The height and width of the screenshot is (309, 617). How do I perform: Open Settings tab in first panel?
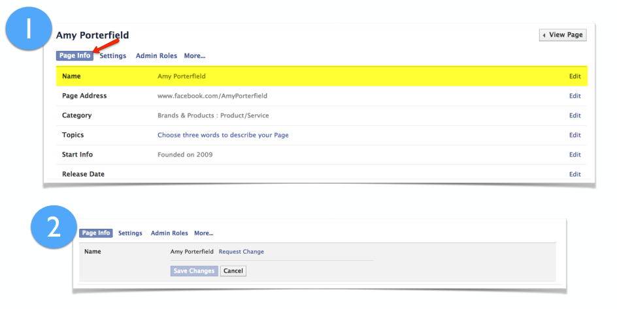coord(113,56)
